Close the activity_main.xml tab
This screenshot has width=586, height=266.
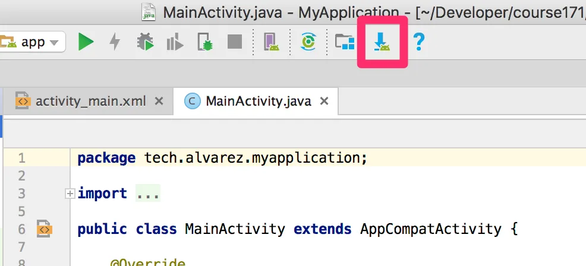(x=159, y=102)
